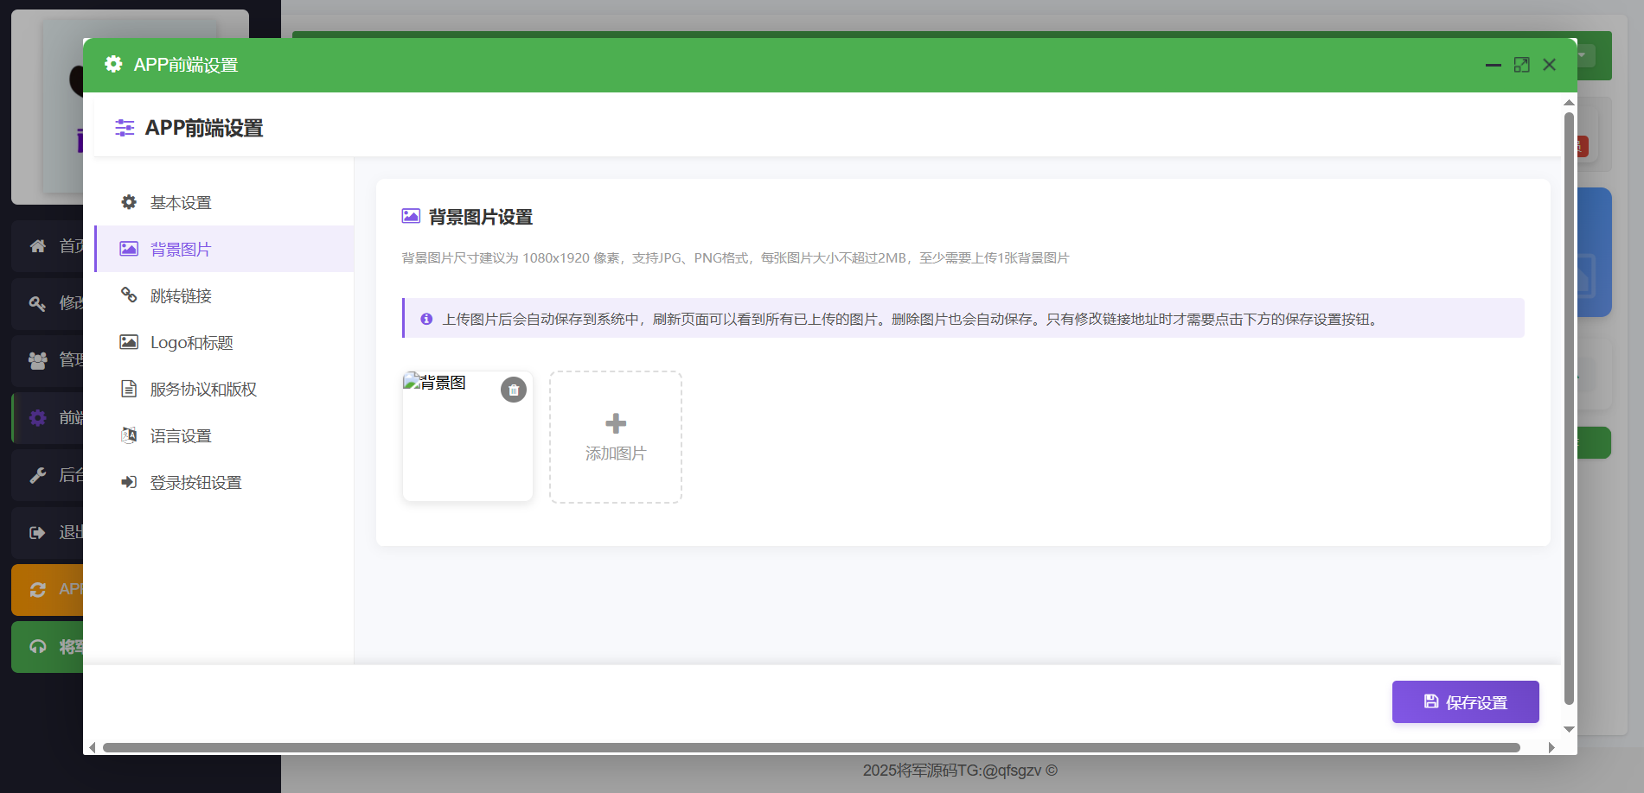Image resolution: width=1644 pixels, height=793 pixels.
Task: Minimize the APP前端设置 dialog
Action: 1493,65
